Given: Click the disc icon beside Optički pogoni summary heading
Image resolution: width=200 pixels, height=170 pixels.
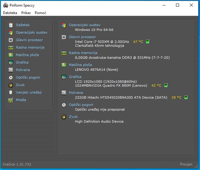Looking at the screenshot, I should (64, 105).
